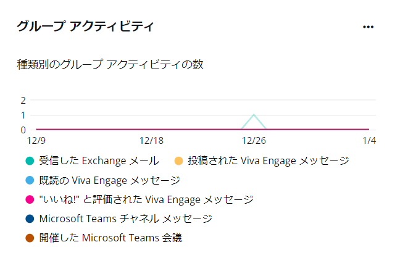Toggle 受信した Exchange メール series label
The width and height of the screenshot is (395, 271).
99,161
